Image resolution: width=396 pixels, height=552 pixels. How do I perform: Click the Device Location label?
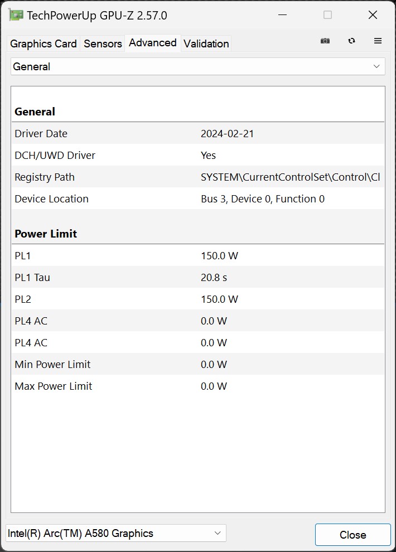pyautogui.click(x=51, y=199)
